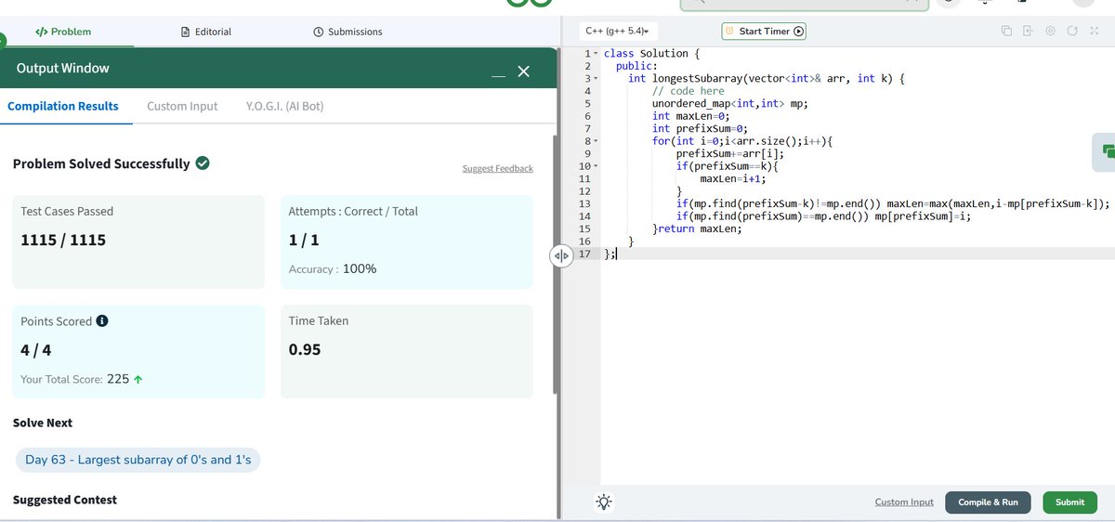1115x522 pixels.
Task: Click the lightbulb hint icon
Action: pos(604,502)
